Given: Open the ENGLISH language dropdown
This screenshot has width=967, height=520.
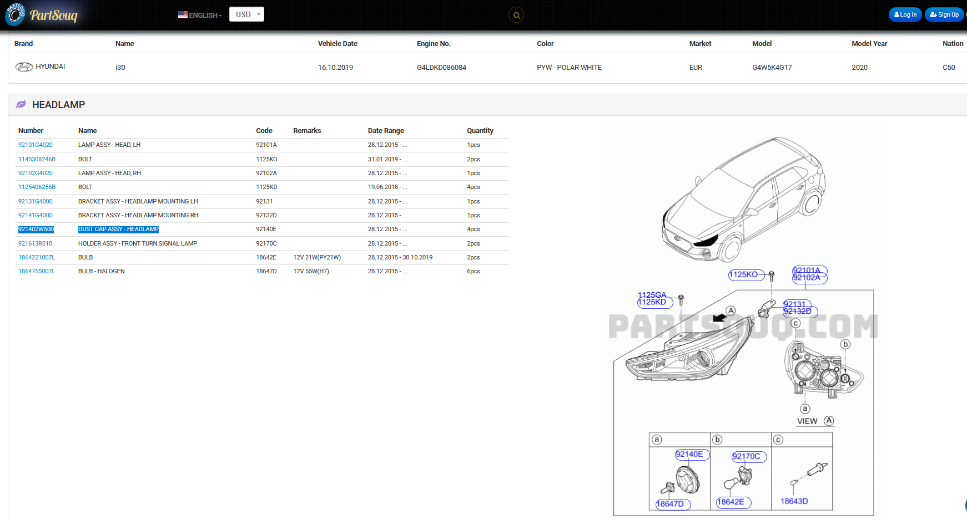Looking at the screenshot, I should click(200, 15).
